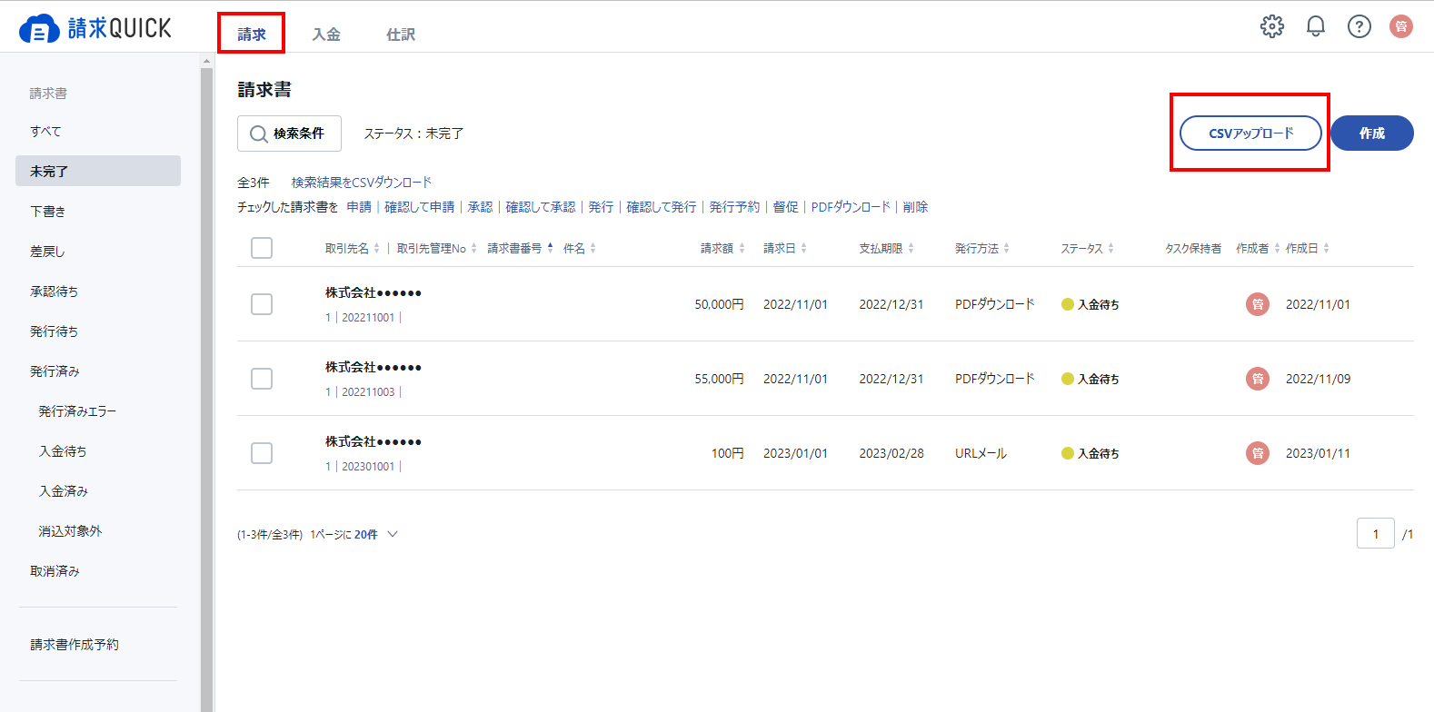Expand the 20件 per-page dropdown
Screen dimensions: 1434x712
376,535
